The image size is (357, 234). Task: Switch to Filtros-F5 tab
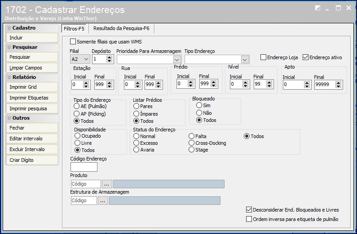[x=74, y=29]
